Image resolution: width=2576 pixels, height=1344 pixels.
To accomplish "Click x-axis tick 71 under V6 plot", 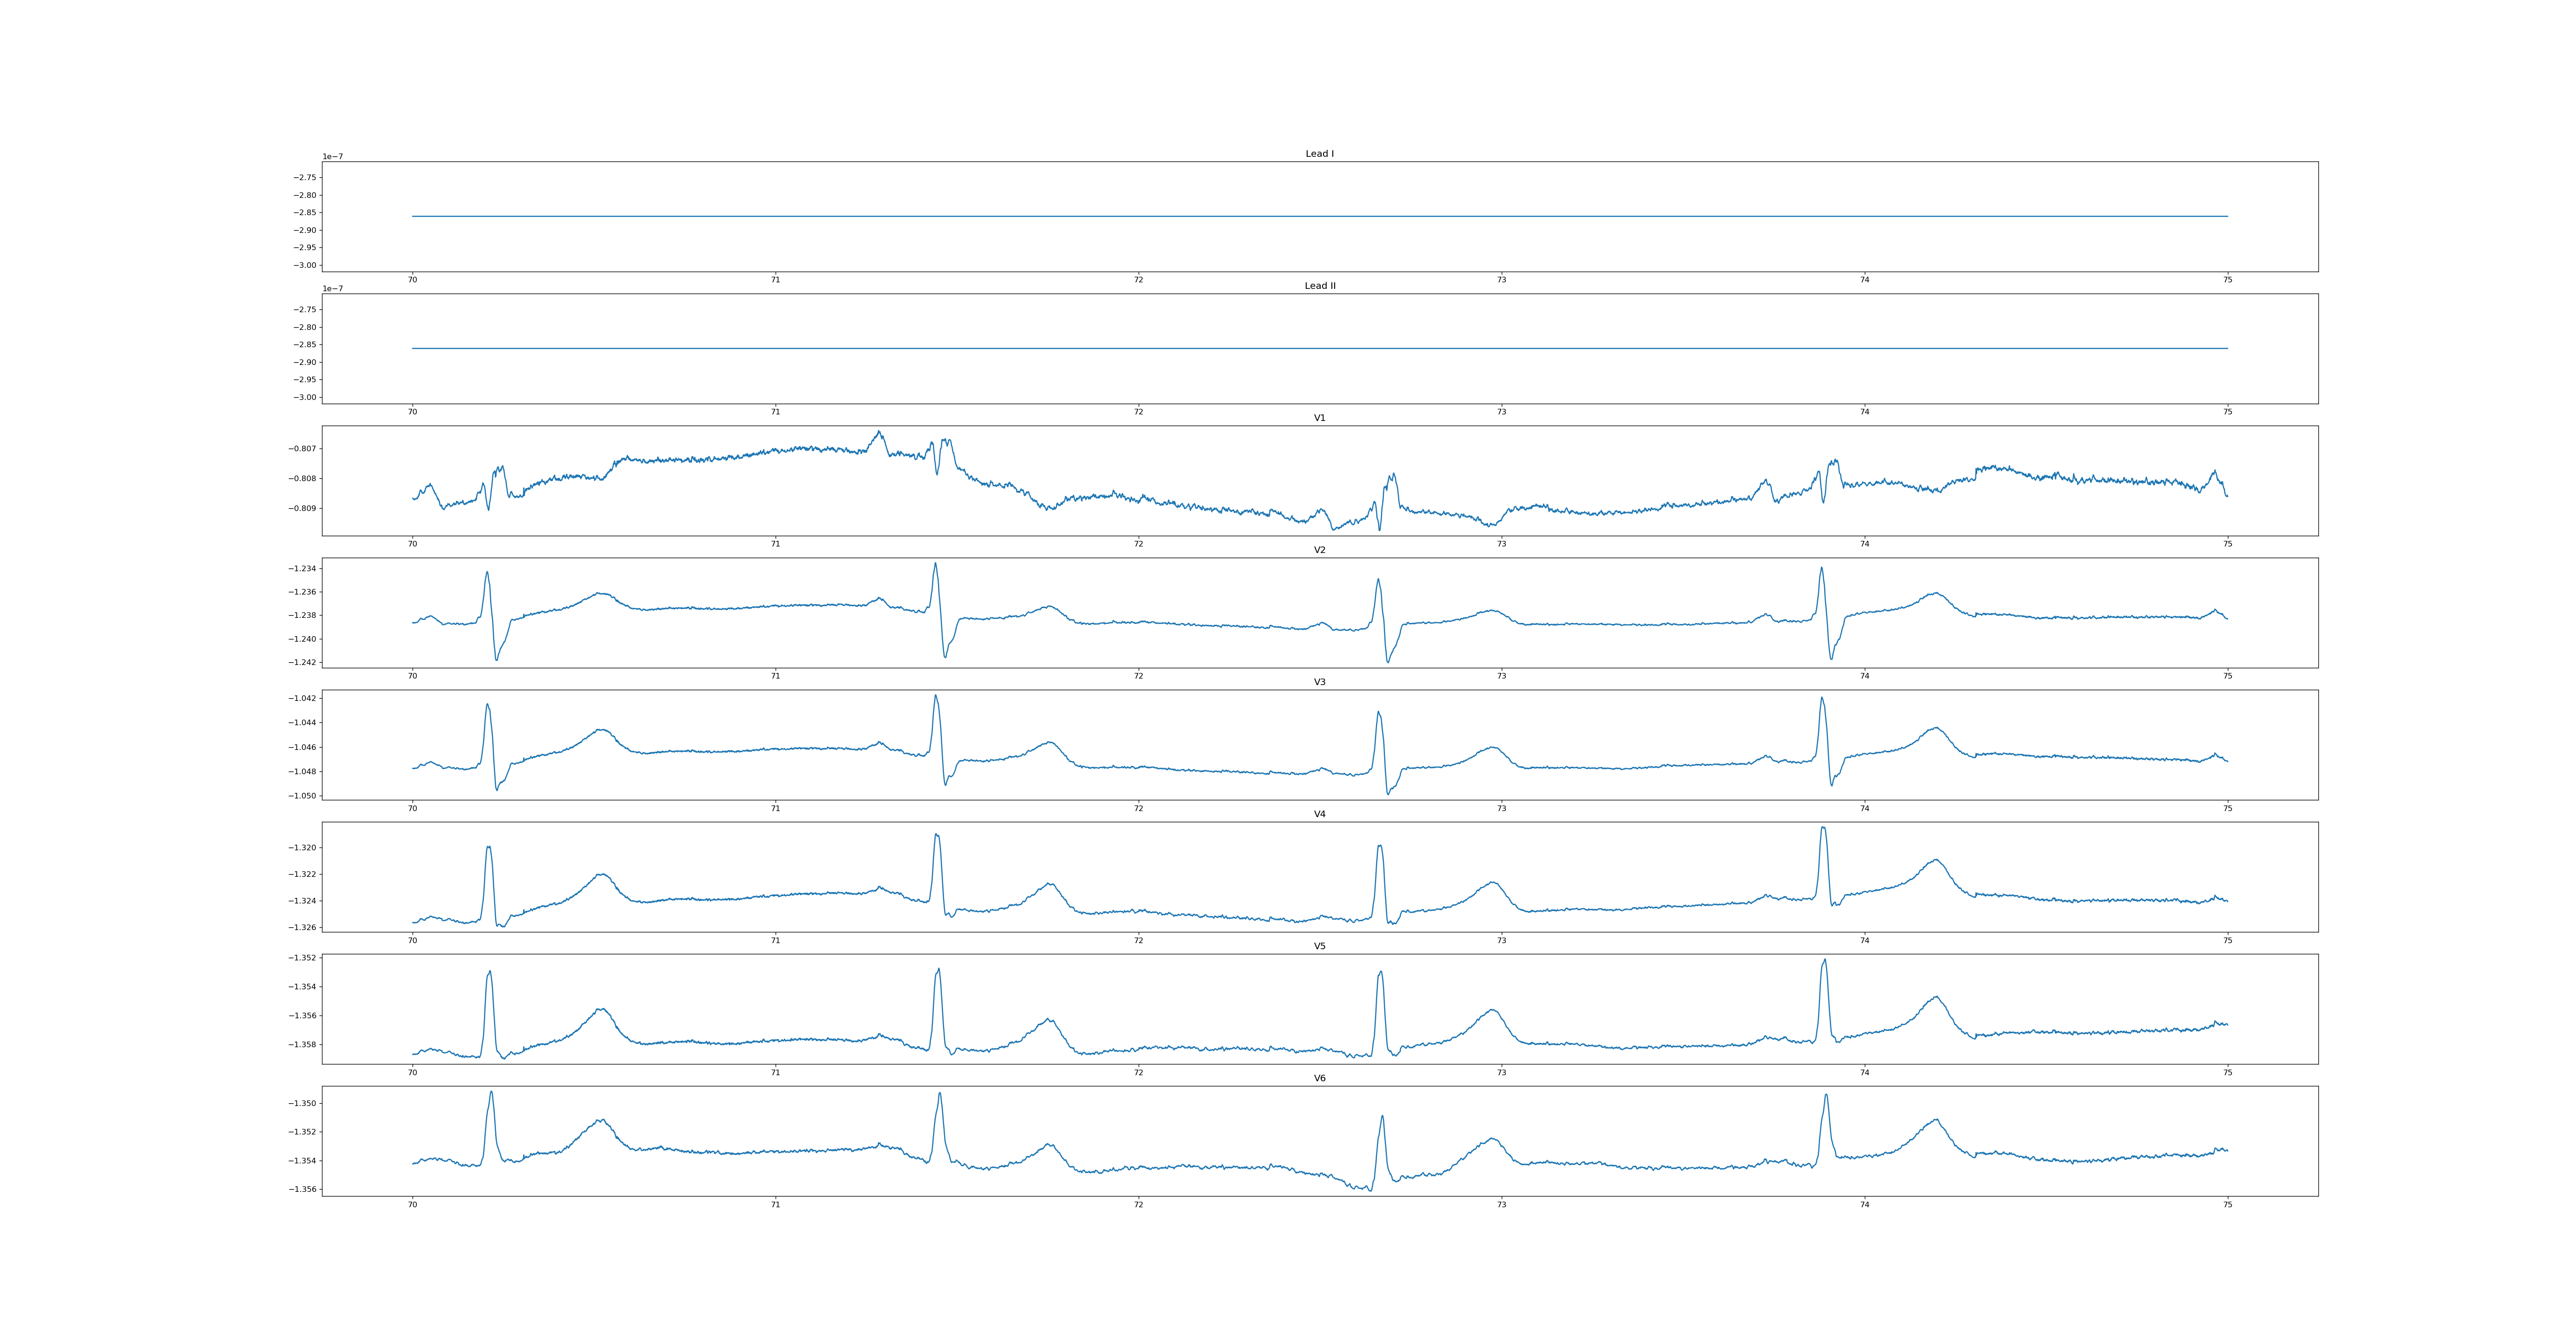I will [x=775, y=1204].
